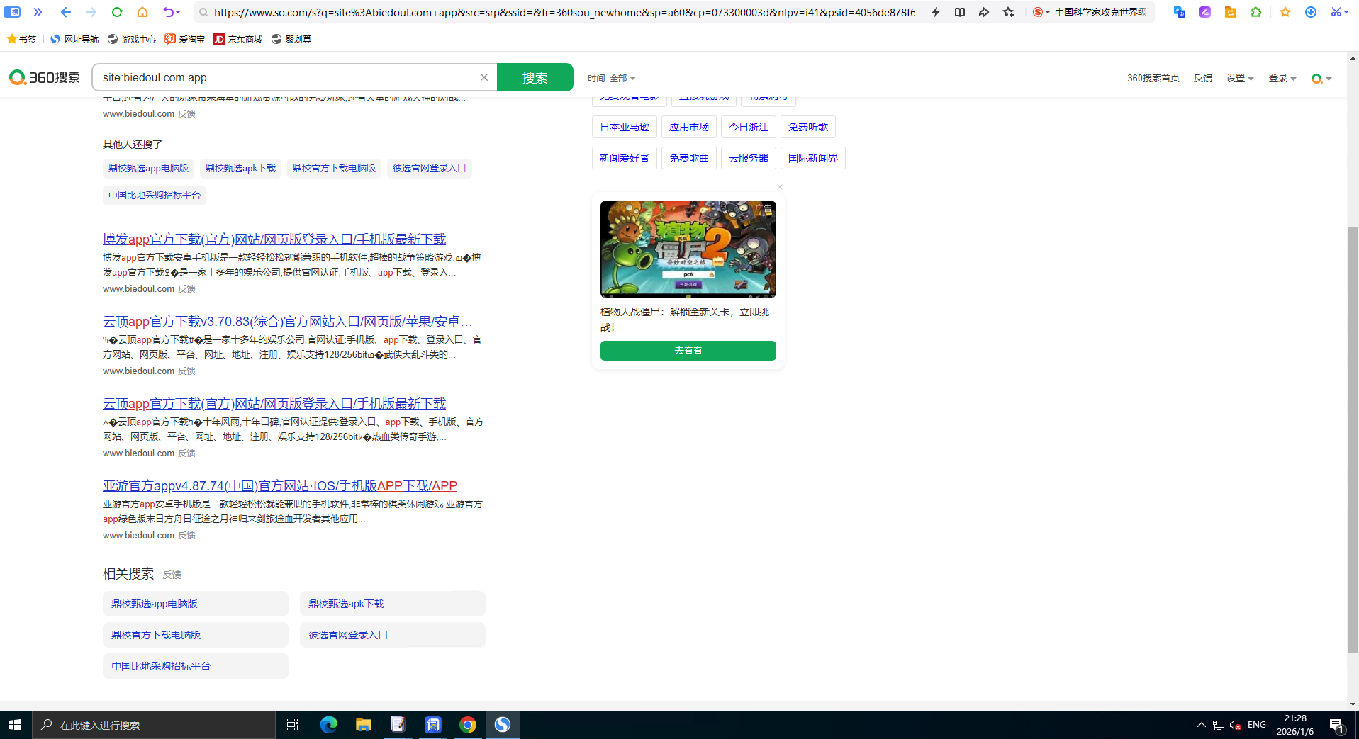Close the Plants vs Zombies advertisement
The width and height of the screenshot is (1359, 739).
(x=780, y=187)
